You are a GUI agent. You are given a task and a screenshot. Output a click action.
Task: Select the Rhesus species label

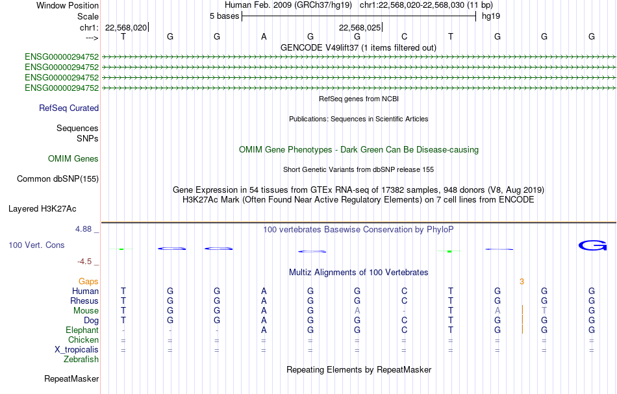tap(84, 301)
